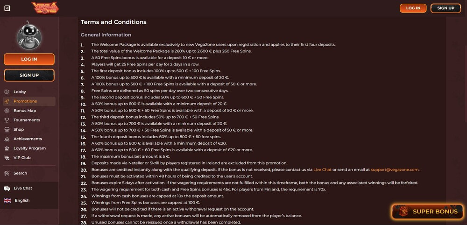
Task: Open the Search icon in sidebar
Action: point(7,173)
